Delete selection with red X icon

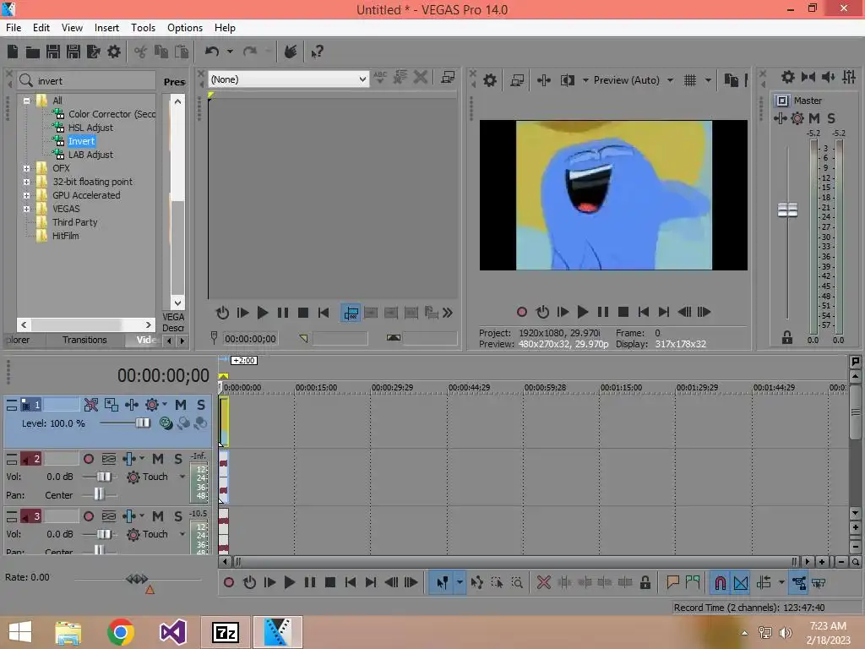(543, 583)
